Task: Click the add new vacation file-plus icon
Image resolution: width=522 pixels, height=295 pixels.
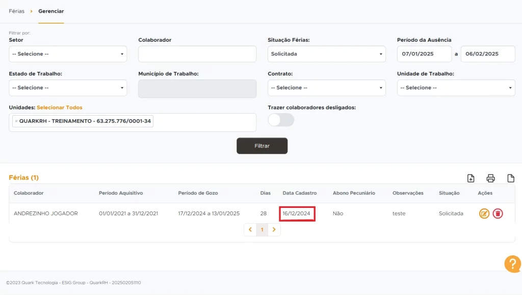Action: tap(471, 178)
